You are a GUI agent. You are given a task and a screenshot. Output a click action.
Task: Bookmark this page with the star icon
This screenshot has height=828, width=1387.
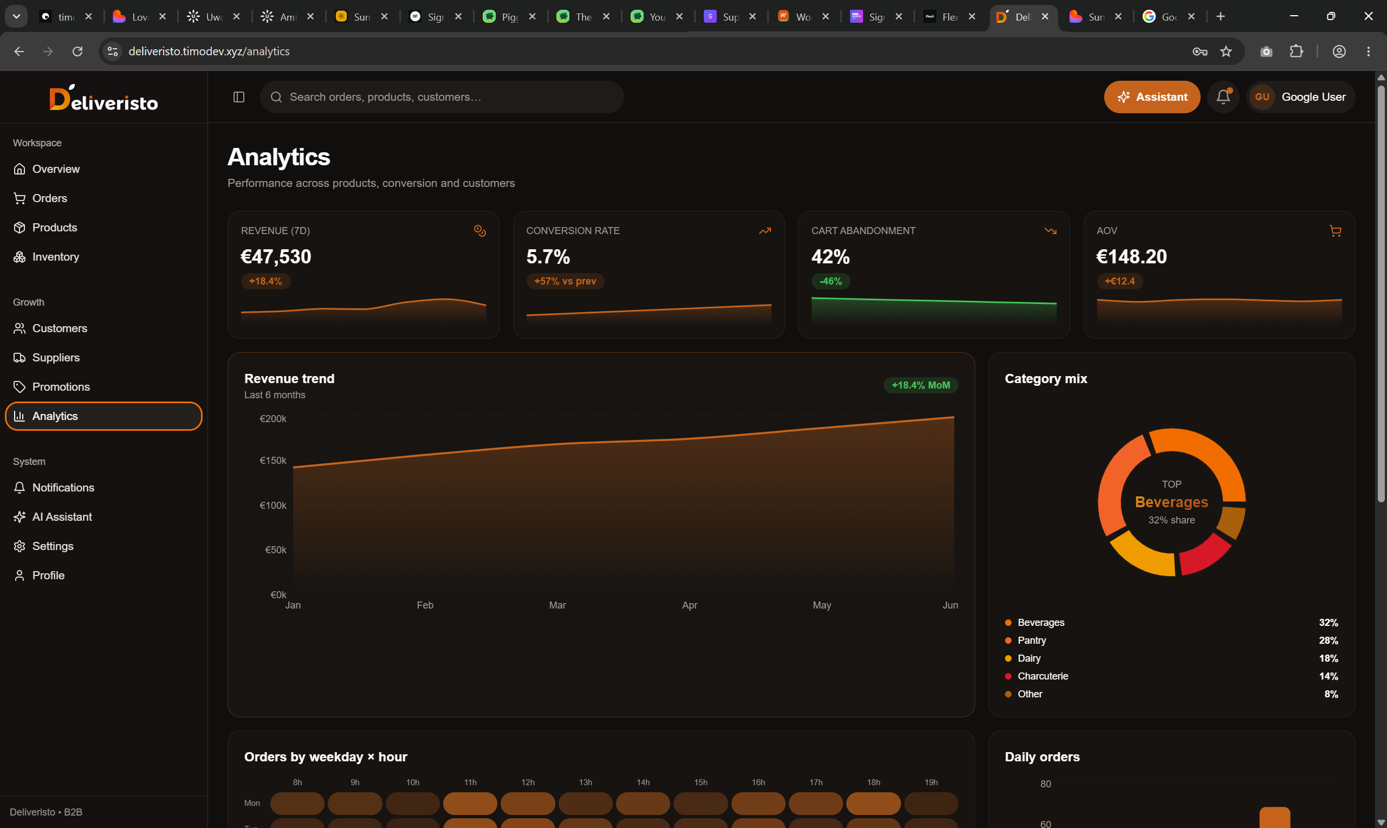1226,51
